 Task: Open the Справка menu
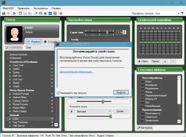(56, 8)
